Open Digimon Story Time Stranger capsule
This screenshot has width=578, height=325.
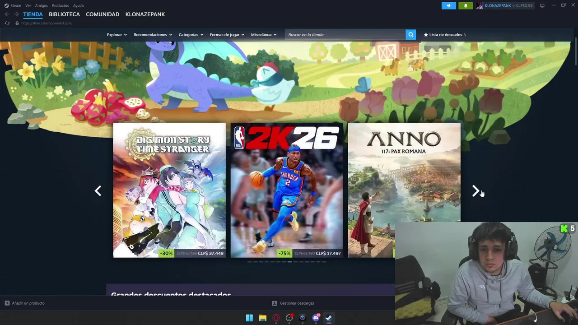(169, 190)
